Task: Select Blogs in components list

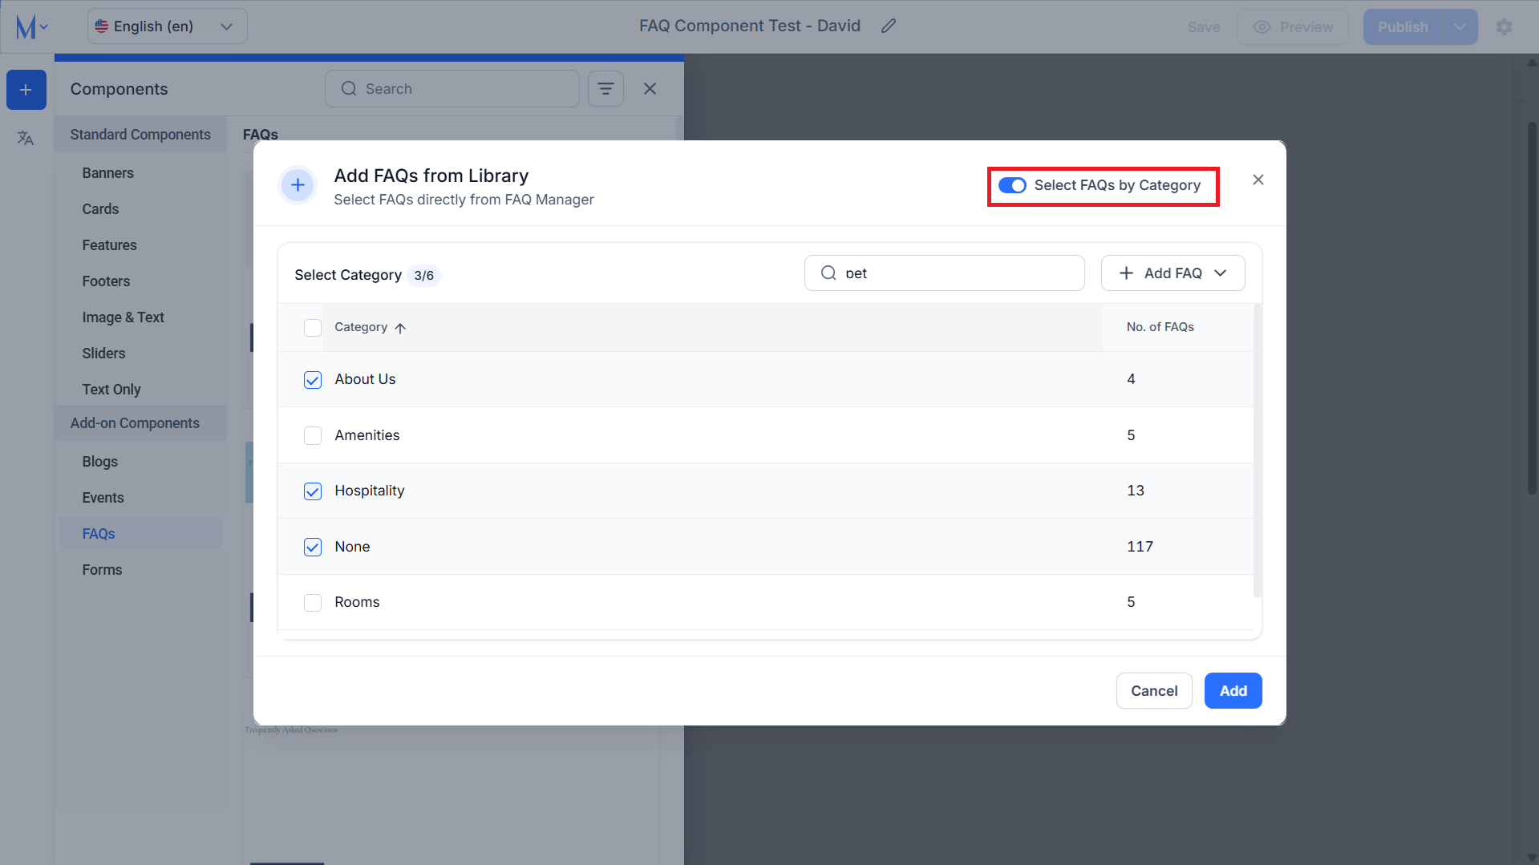Action: pos(100,462)
